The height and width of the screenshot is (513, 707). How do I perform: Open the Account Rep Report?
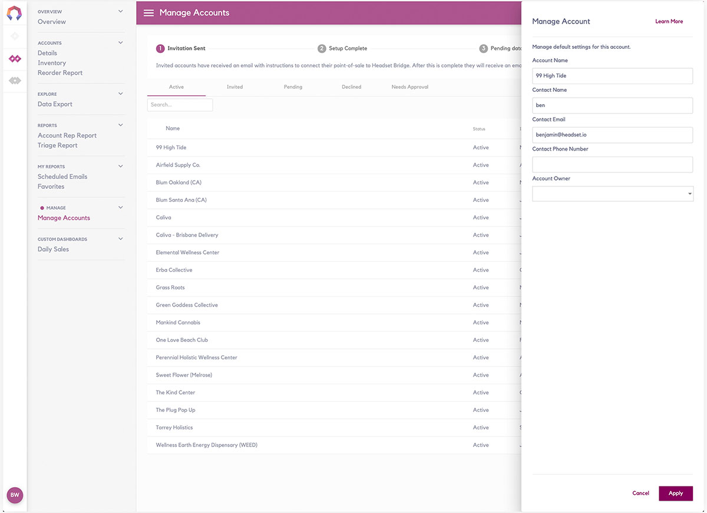point(67,135)
